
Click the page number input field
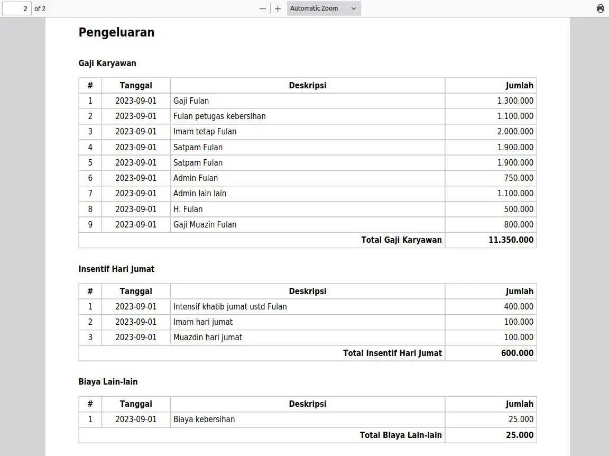(x=16, y=8)
